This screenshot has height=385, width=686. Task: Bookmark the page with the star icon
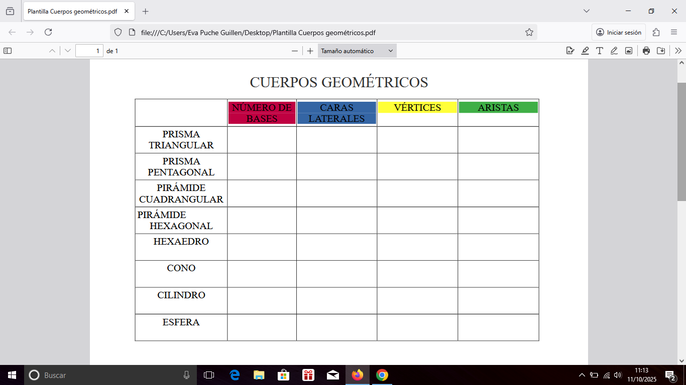pos(529,32)
